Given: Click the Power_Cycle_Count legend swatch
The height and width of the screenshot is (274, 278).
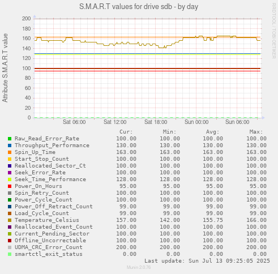Looking at the screenshot, I should pyautogui.click(x=10, y=200).
